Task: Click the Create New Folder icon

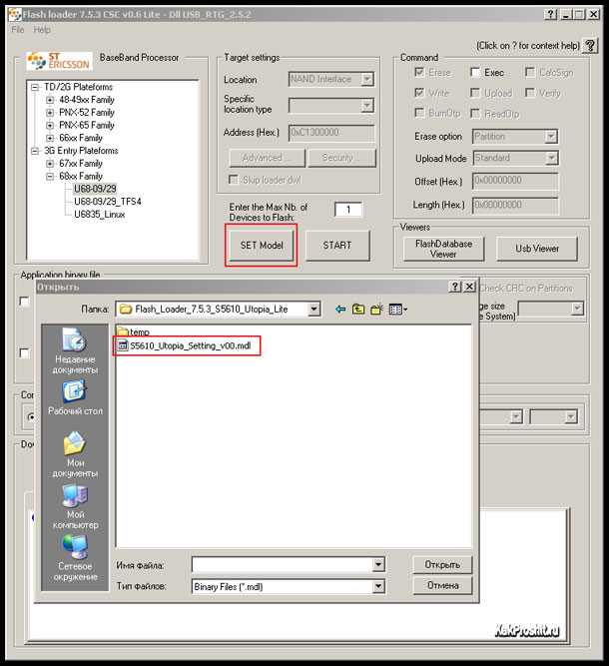Action: click(x=375, y=310)
